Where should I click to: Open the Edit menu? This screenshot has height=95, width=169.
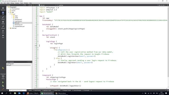[5, 3]
